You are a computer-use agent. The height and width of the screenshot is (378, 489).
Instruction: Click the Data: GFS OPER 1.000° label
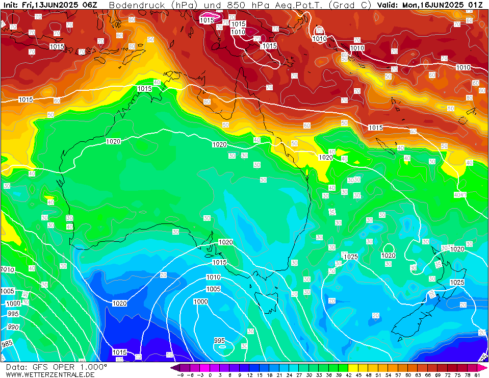click(x=57, y=367)
